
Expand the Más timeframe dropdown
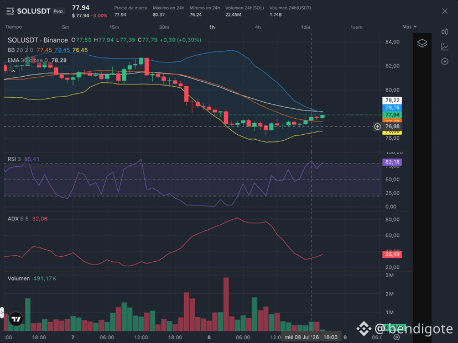(409, 27)
